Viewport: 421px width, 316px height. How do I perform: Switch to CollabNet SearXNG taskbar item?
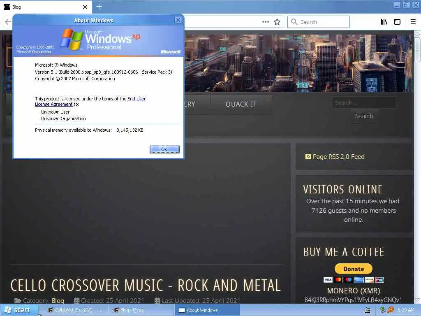pos(74,310)
